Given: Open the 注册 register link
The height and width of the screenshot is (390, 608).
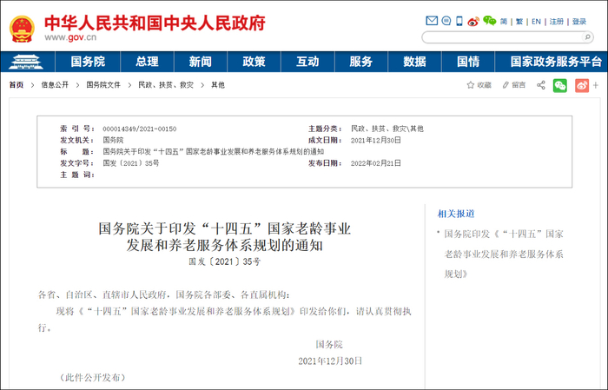Looking at the screenshot, I should tap(557, 22).
